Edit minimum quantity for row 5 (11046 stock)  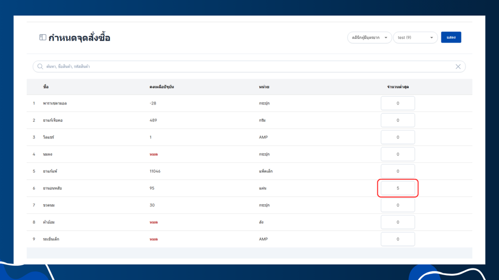coord(398,171)
